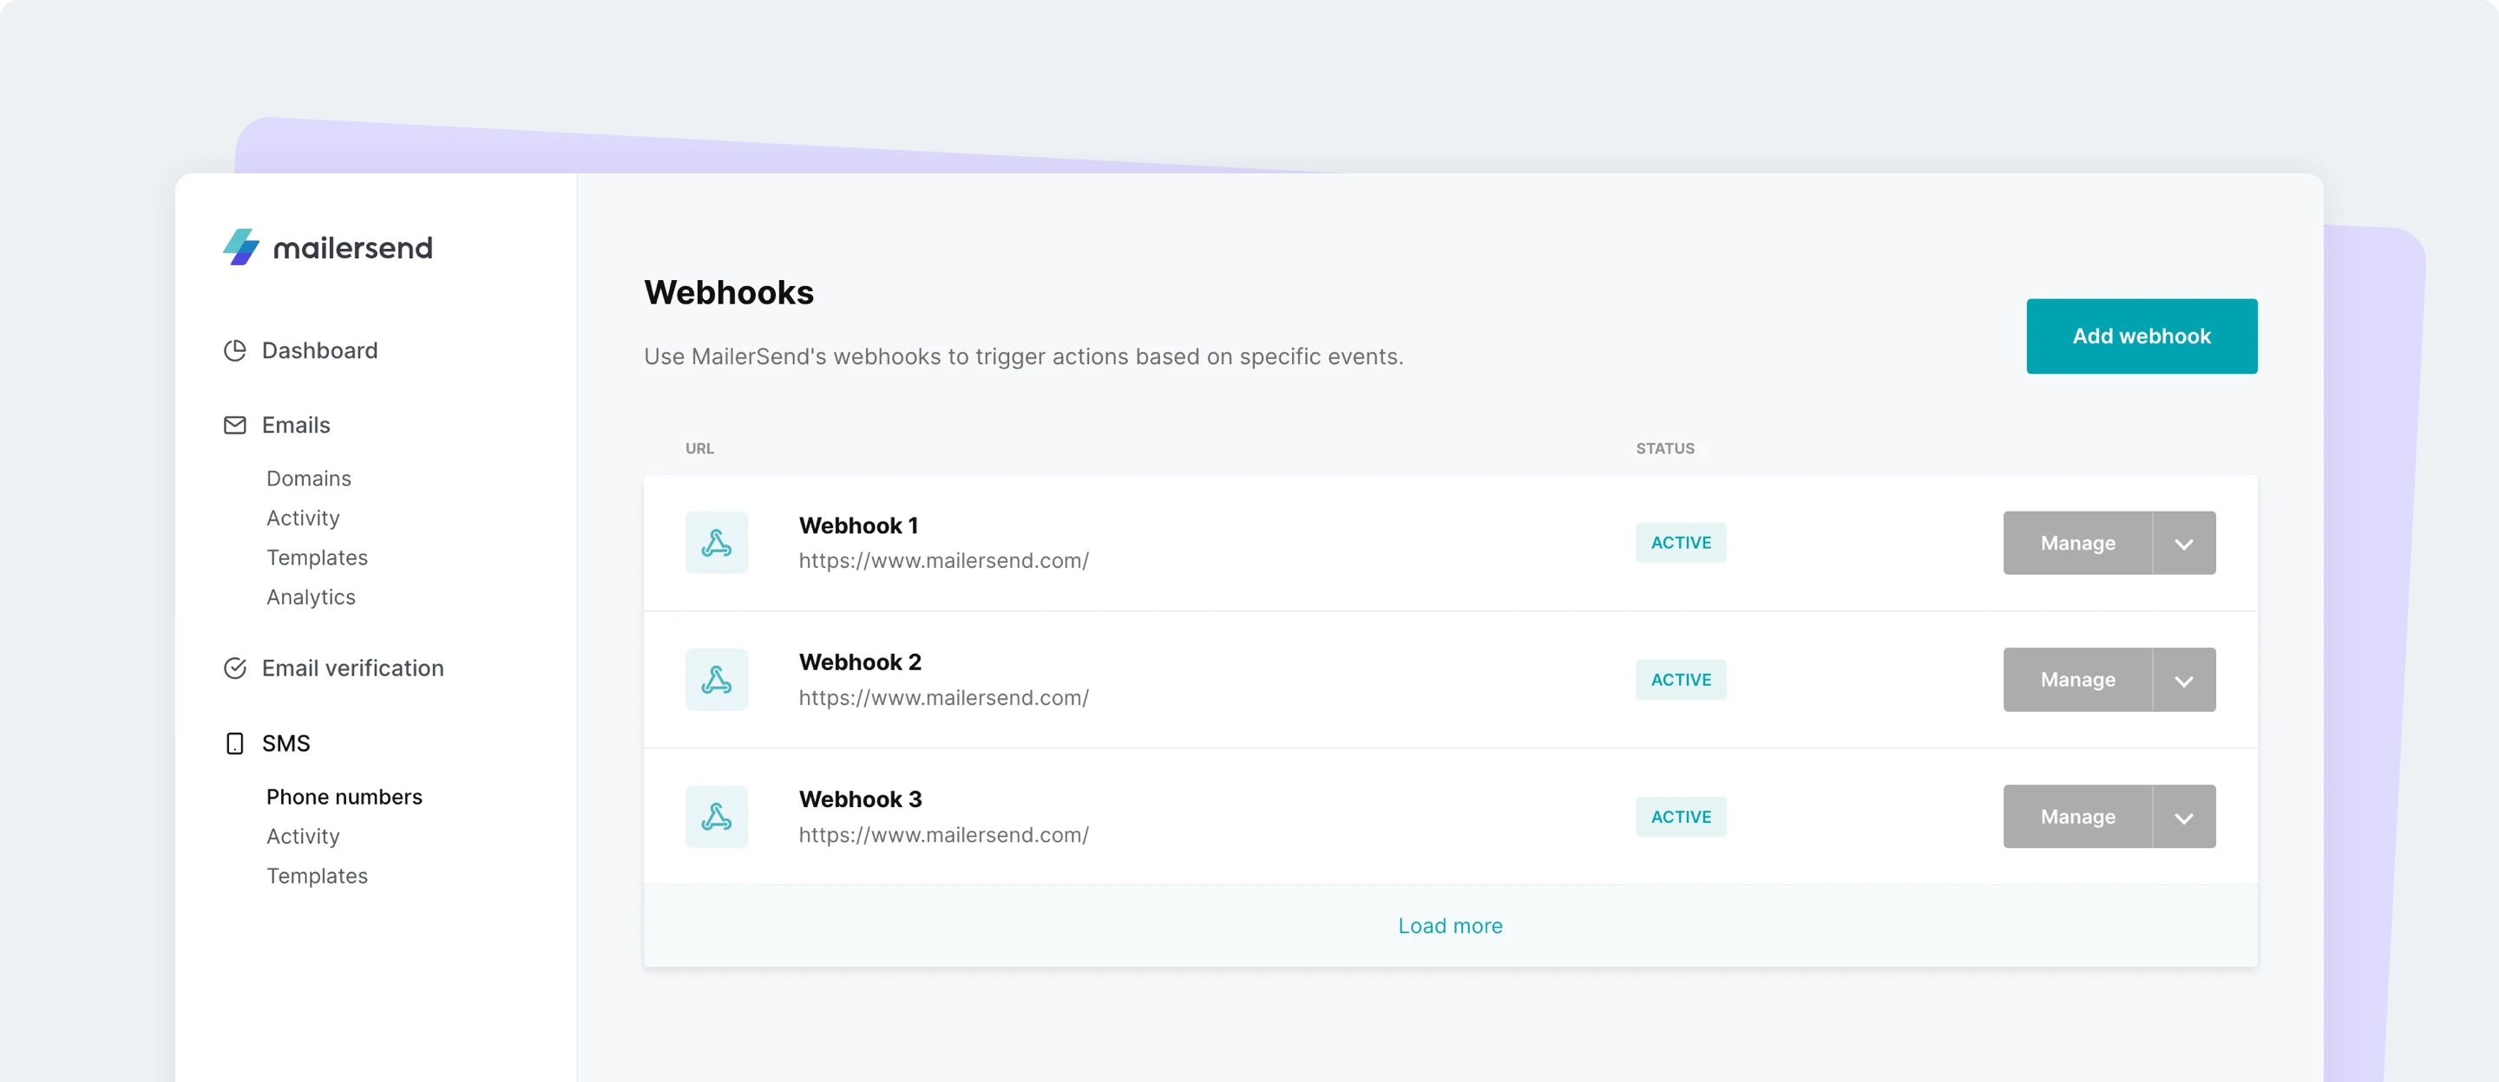2499x1082 pixels.
Task: Click the Webhook 2 title
Action: (860, 662)
